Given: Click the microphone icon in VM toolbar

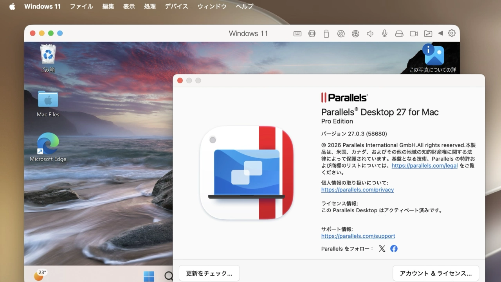Looking at the screenshot, I should pos(385,34).
